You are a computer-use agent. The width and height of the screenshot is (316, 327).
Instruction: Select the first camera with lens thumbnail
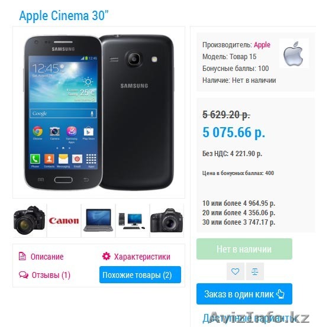tap(30, 221)
